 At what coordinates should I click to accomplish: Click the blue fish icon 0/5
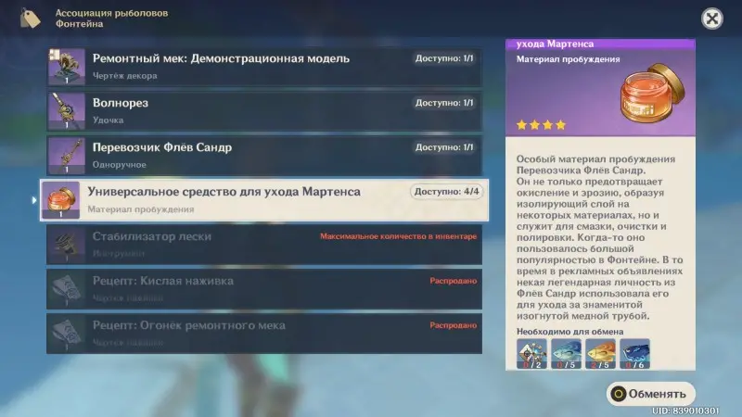[x=566, y=354]
